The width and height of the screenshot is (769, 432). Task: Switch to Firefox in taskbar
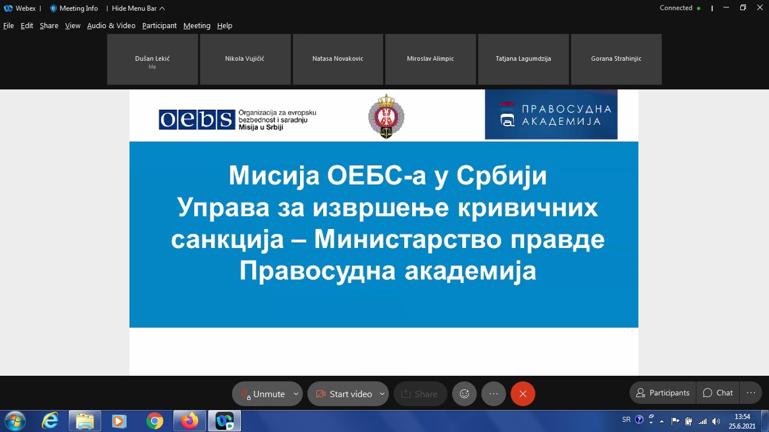coord(190,421)
